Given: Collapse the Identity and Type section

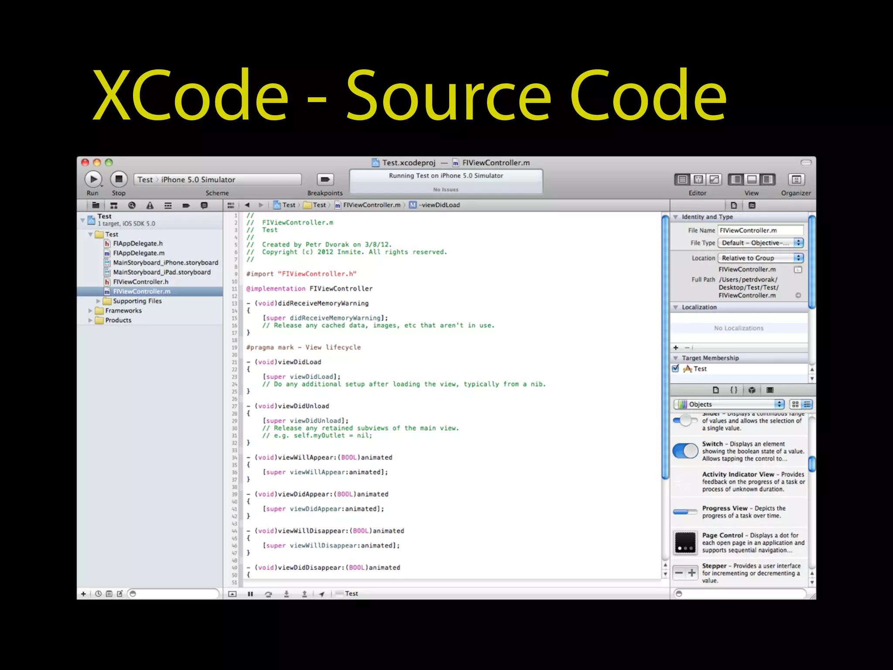Looking at the screenshot, I should coord(675,217).
